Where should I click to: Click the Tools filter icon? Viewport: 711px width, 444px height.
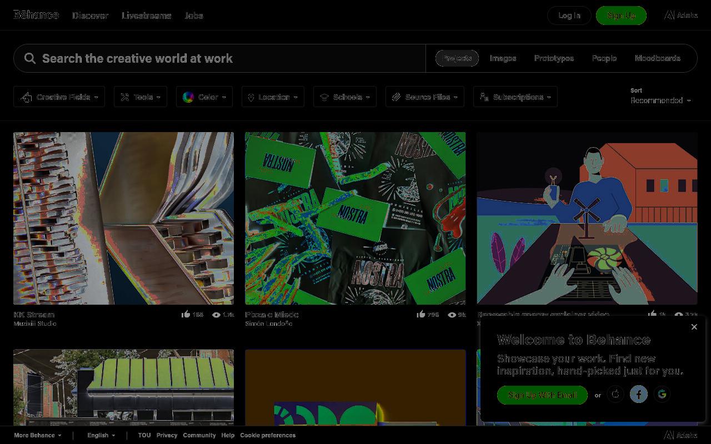pos(125,97)
